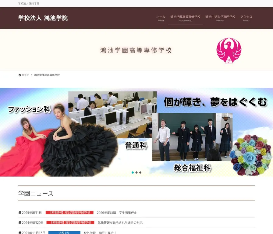Open the アクセス Access menu item

pos(246,18)
